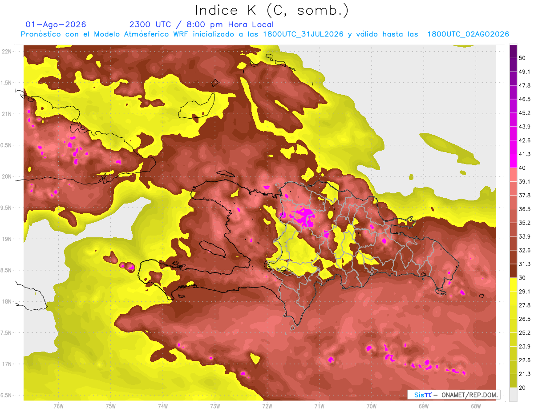Image resolution: width=534 pixels, height=412 pixels.
Task: Click the "76W" longitude label
Action: [x=58, y=406]
